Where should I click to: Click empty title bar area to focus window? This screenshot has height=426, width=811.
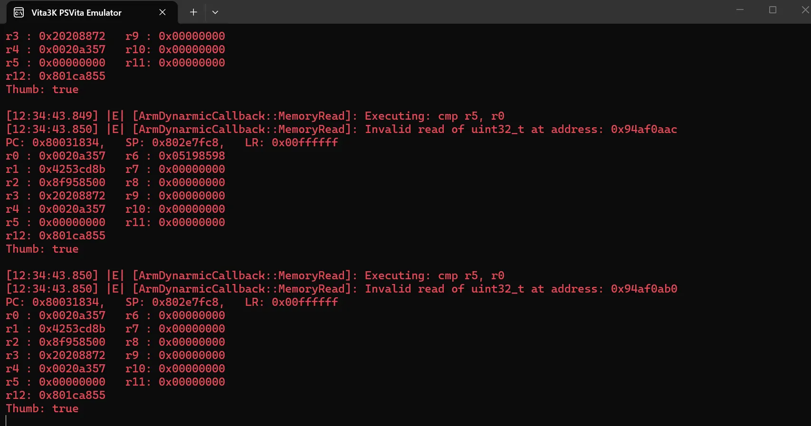(475, 12)
